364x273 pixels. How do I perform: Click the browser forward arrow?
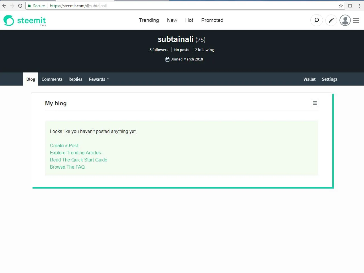(x=12, y=6)
